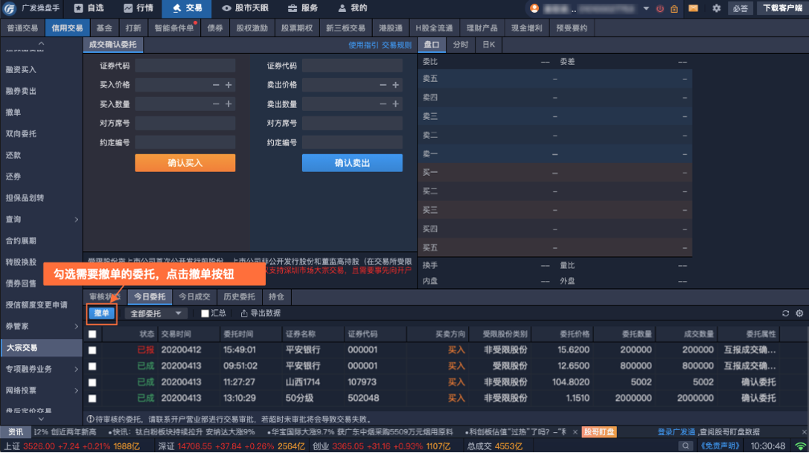Click the sidebar scroll-down chevron
The width and height of the screenshot is (809, 453).
click(x=41, y=419)
